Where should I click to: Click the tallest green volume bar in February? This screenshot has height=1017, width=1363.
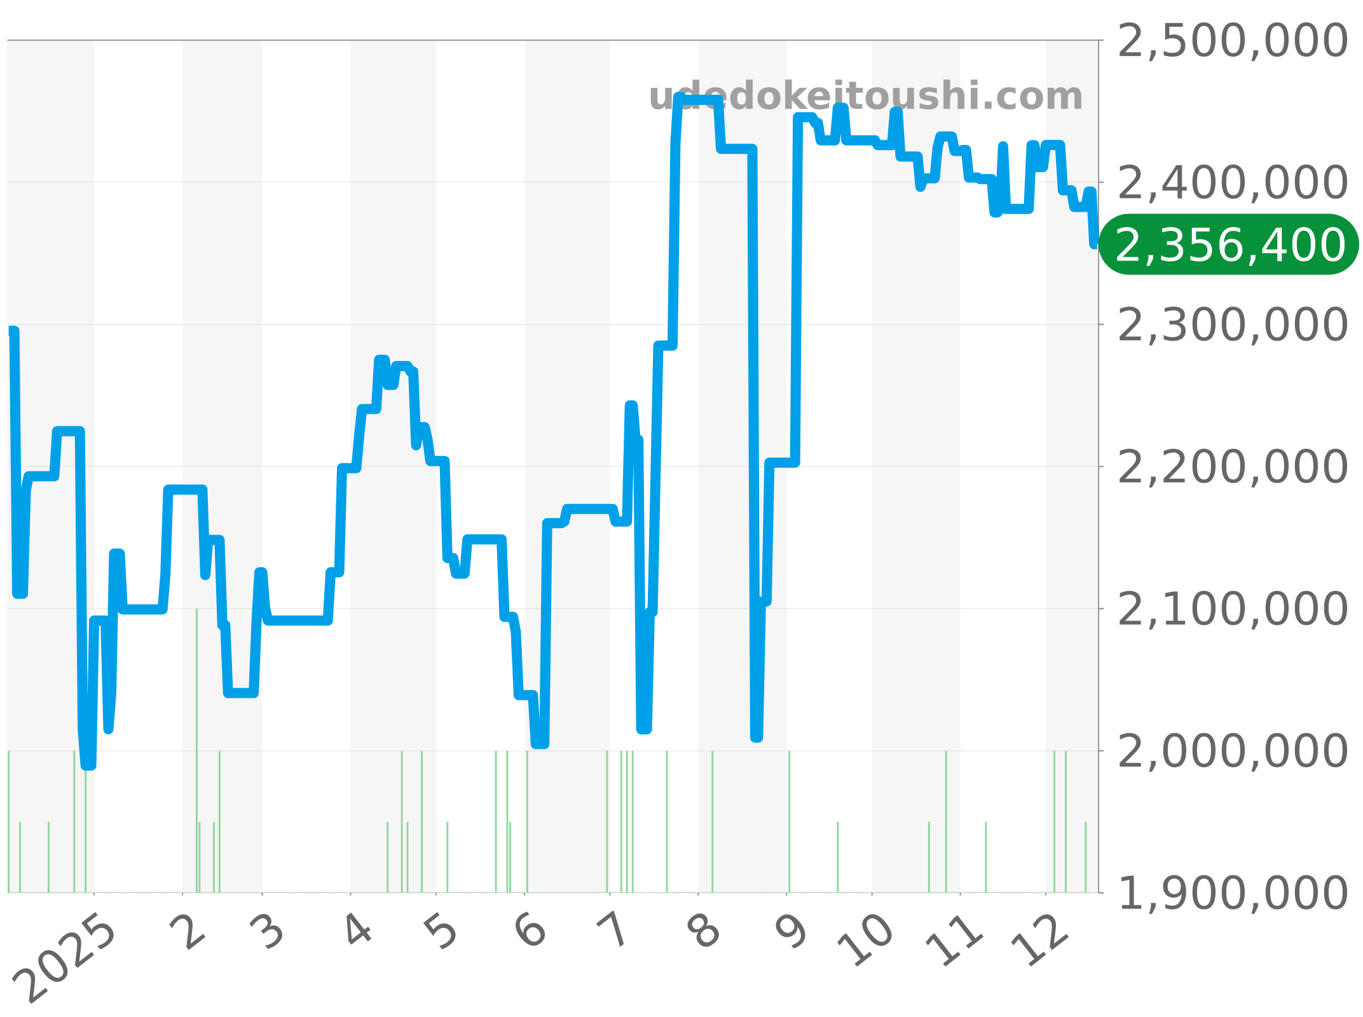197,750
